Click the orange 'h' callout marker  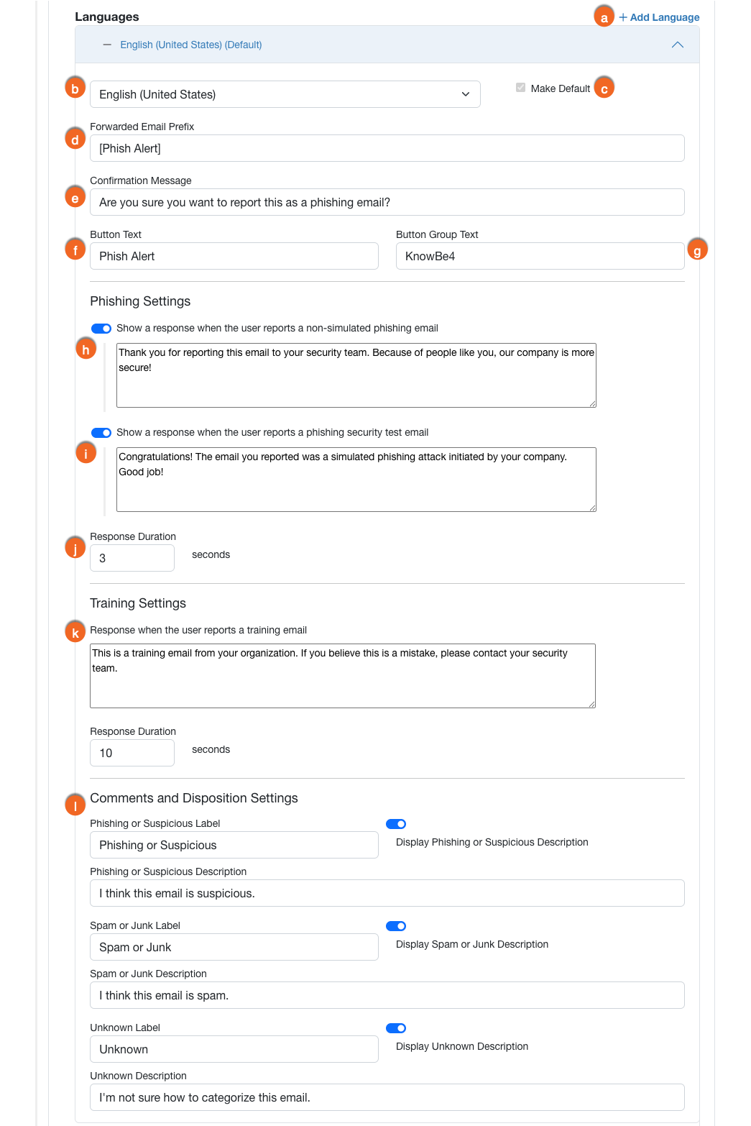tap(86, 349)
